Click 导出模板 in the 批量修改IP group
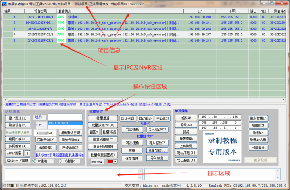Screen dimensions: 290x190 132,143
